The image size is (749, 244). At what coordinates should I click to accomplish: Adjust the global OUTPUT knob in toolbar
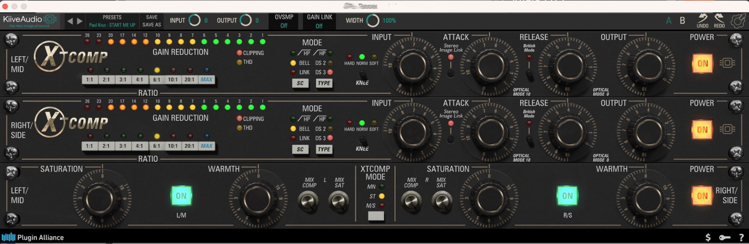[245, 20]
